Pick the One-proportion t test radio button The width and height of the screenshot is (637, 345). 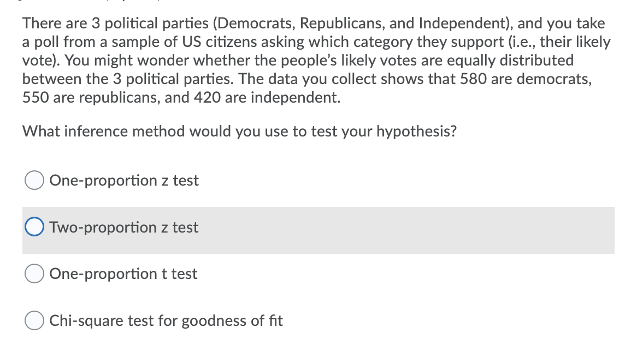coord(34,273)
